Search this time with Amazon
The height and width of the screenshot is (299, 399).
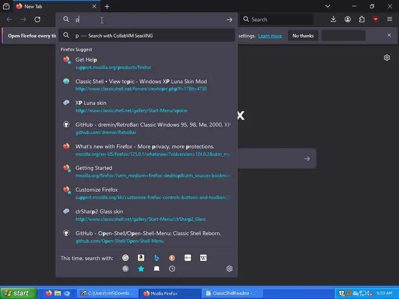tap(141, 258)
